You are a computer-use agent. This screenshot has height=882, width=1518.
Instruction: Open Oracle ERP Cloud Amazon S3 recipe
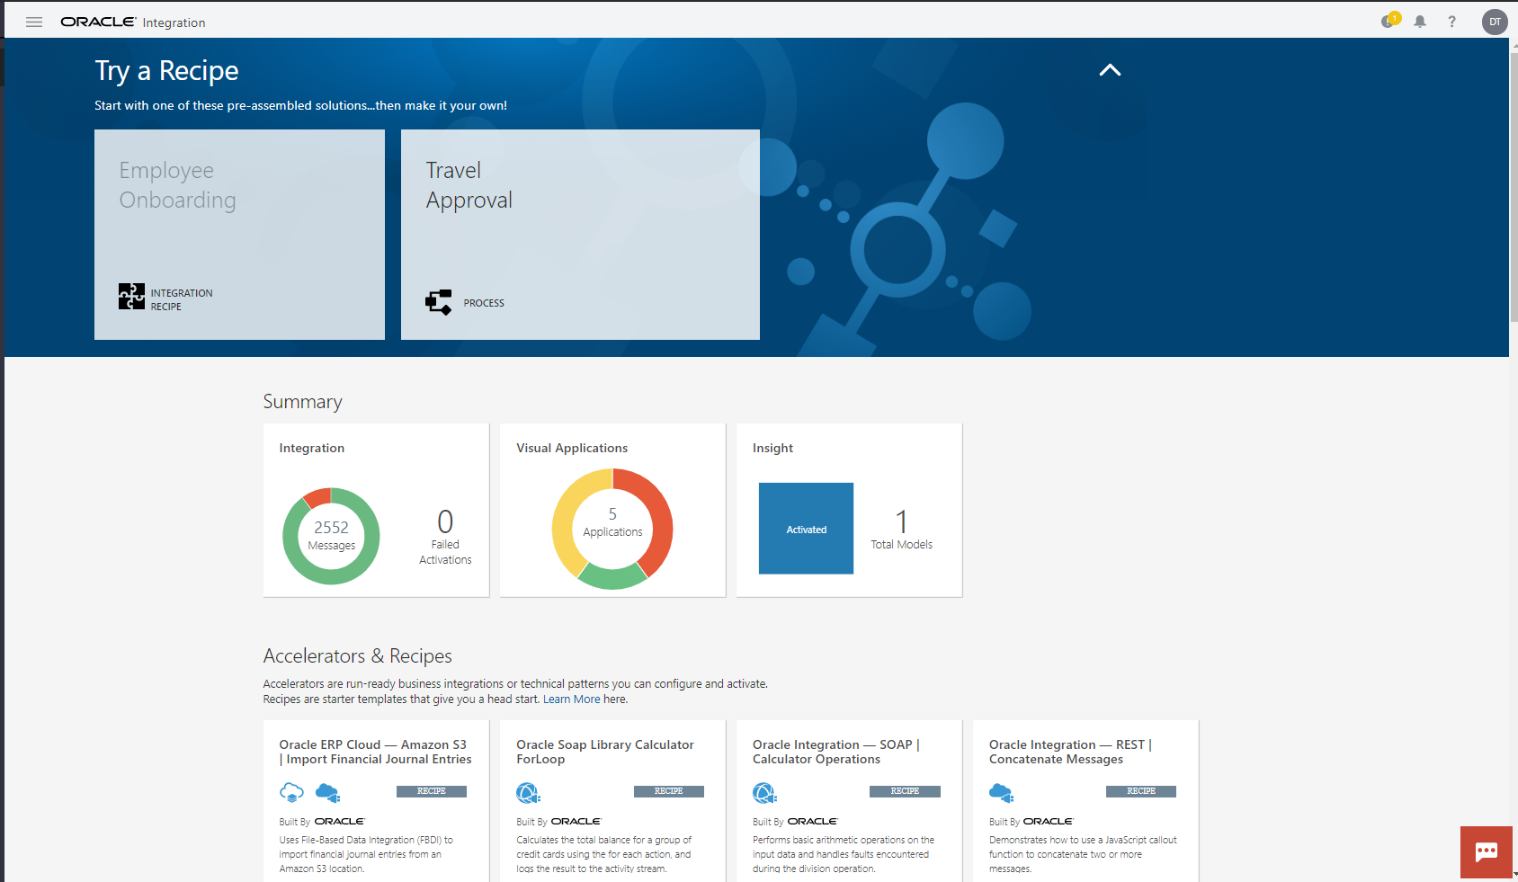(x=375, y=752)
